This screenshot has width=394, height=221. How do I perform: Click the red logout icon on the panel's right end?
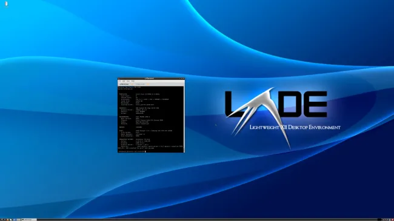tap(393, 220)
